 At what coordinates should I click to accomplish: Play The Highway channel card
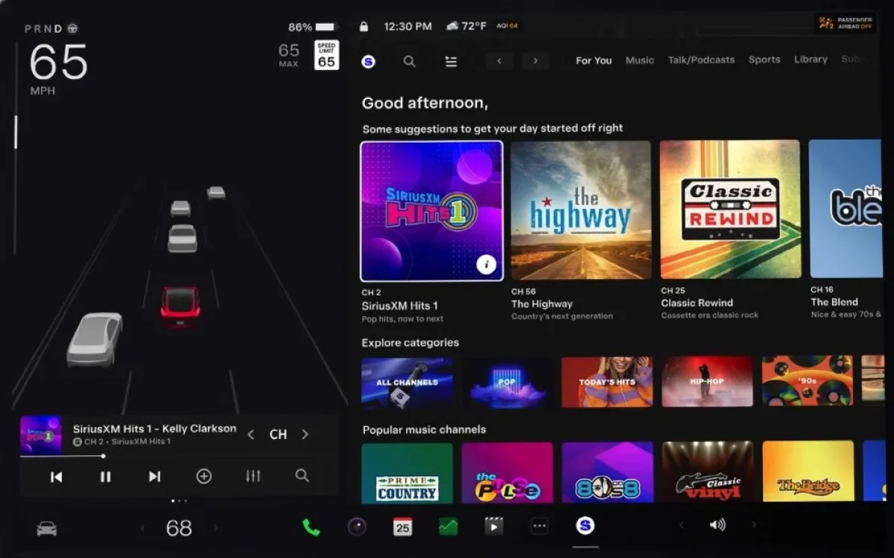tap(581, 211)
